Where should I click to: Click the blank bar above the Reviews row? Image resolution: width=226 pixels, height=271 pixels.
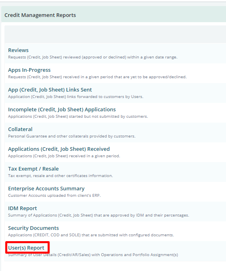coord(115,34)
